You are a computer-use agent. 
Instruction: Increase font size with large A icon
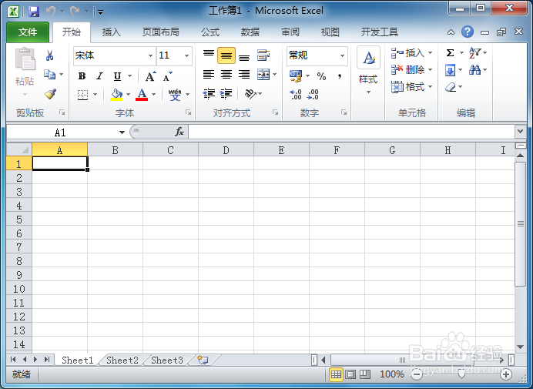click(151, 76)
